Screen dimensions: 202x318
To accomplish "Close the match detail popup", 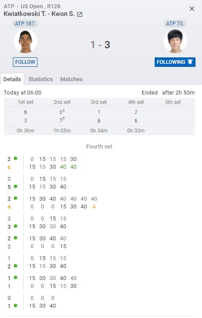I will point(192,9).
